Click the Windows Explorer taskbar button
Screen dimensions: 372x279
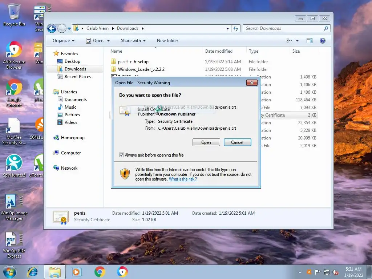pos(55,272)
